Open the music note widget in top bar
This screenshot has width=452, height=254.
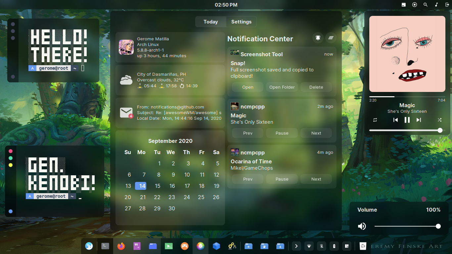click(x=436, y=5)
